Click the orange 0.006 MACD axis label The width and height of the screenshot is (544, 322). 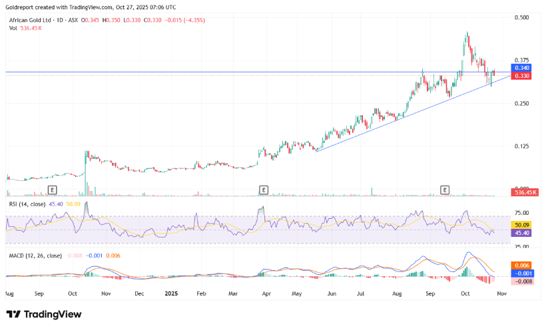pyautogui.click(x=521, y=265)
